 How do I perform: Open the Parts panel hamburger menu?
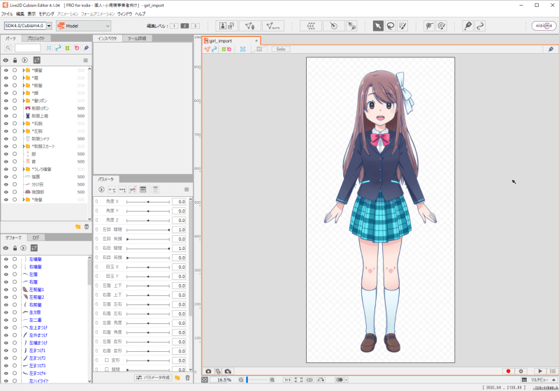(x=85, y=60)
